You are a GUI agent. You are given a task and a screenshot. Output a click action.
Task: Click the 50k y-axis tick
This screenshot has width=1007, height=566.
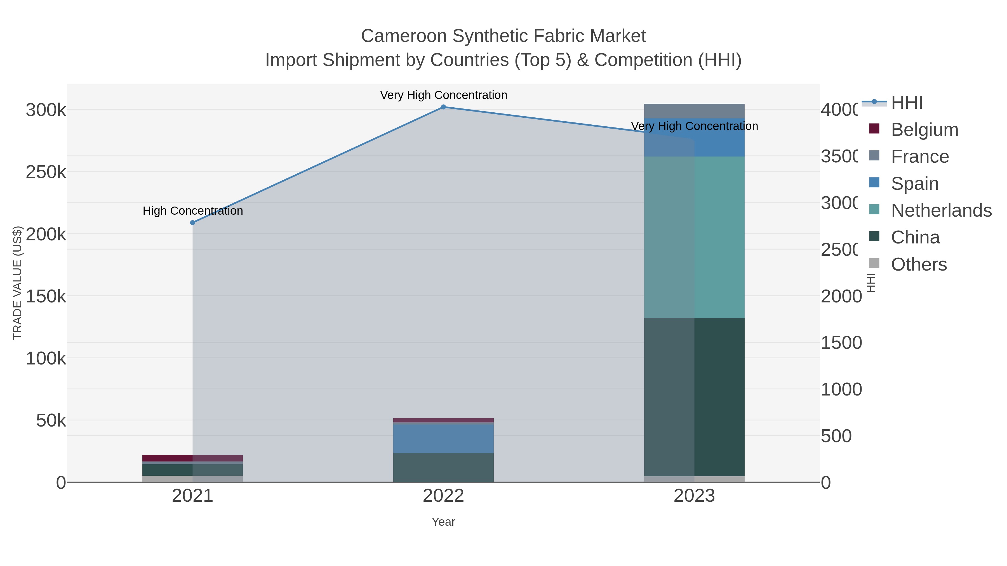51,421
